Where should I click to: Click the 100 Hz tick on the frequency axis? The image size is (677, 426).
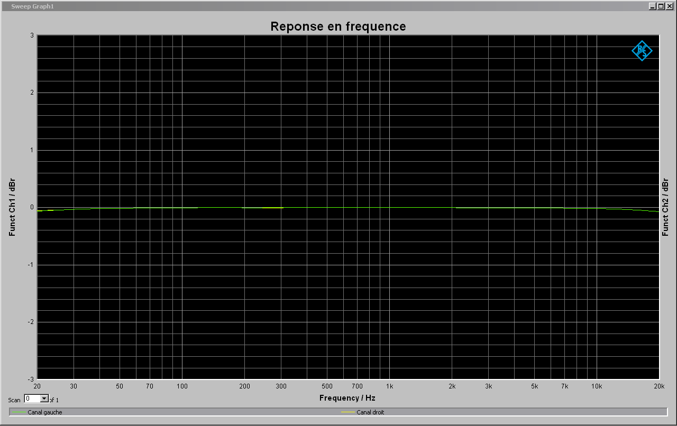pos(182,386)
